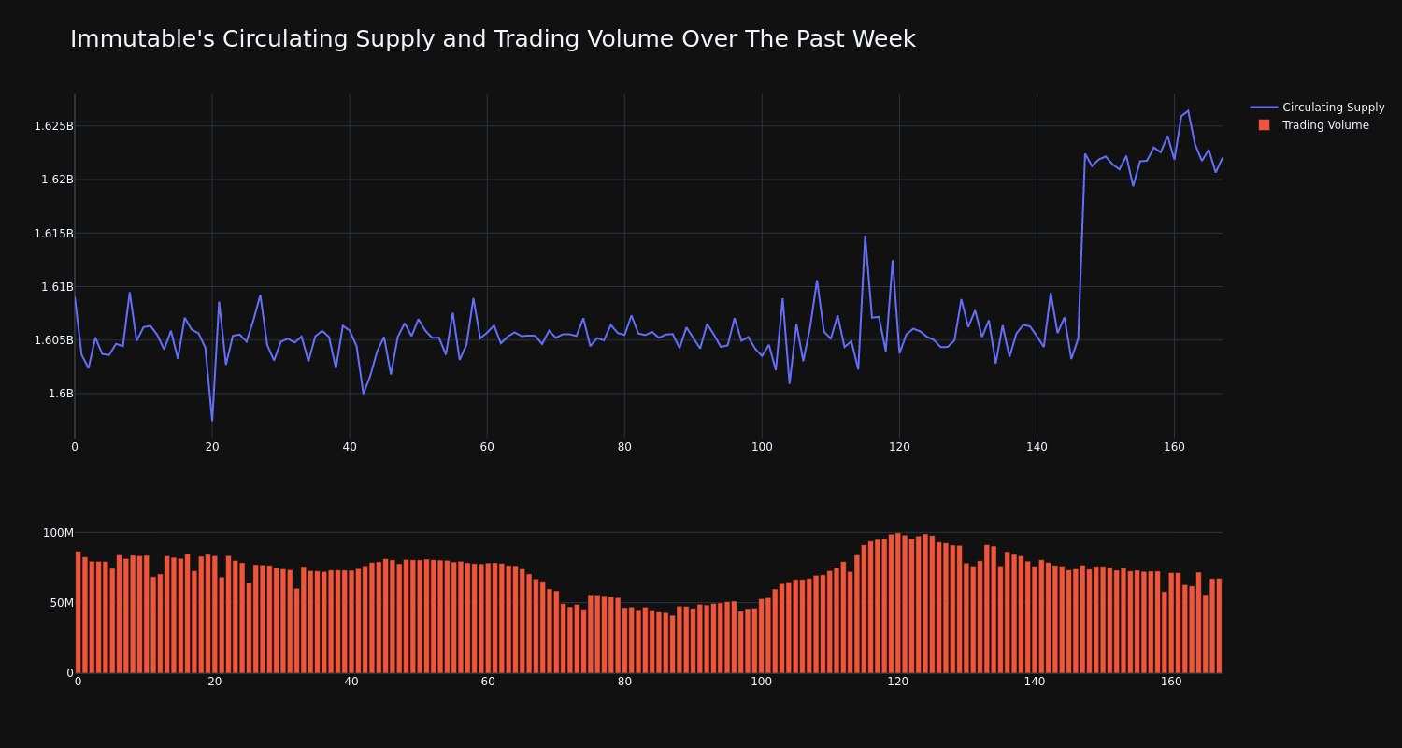Click the 100 tick on volume chart x-axis
Image resolution: width=1402 pixels, height=748 pixels.
(x=762, y=682)
